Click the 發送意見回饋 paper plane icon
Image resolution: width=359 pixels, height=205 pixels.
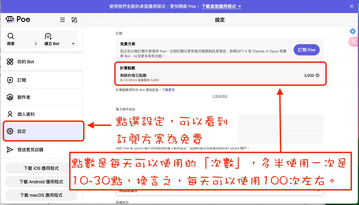pos(10,150)
